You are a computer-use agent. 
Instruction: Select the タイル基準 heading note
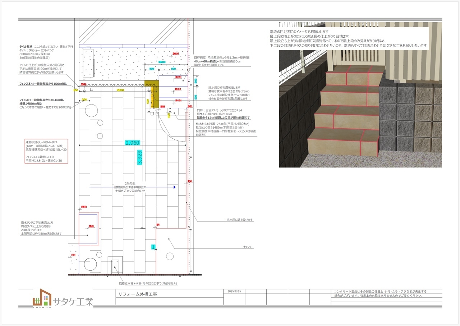[26, 47]
